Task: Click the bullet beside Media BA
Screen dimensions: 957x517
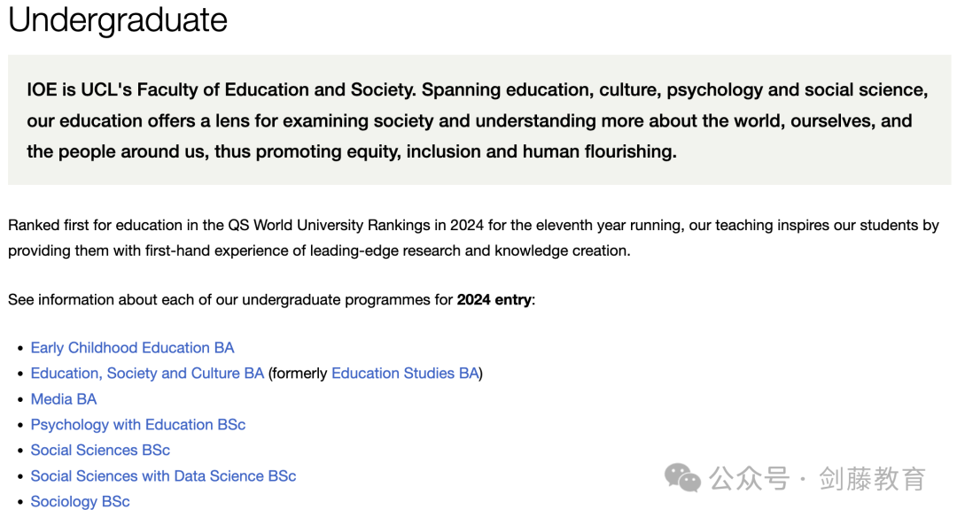Action: pyautogui.click(x=20, y=399)
